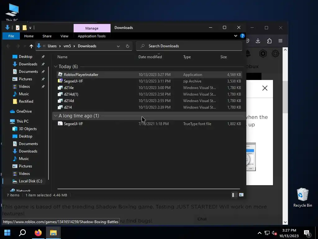Screen dimensions: 318x239
Task: Open the Customize Quick Access Toolbar dropdown
Action: coord(30,28)
